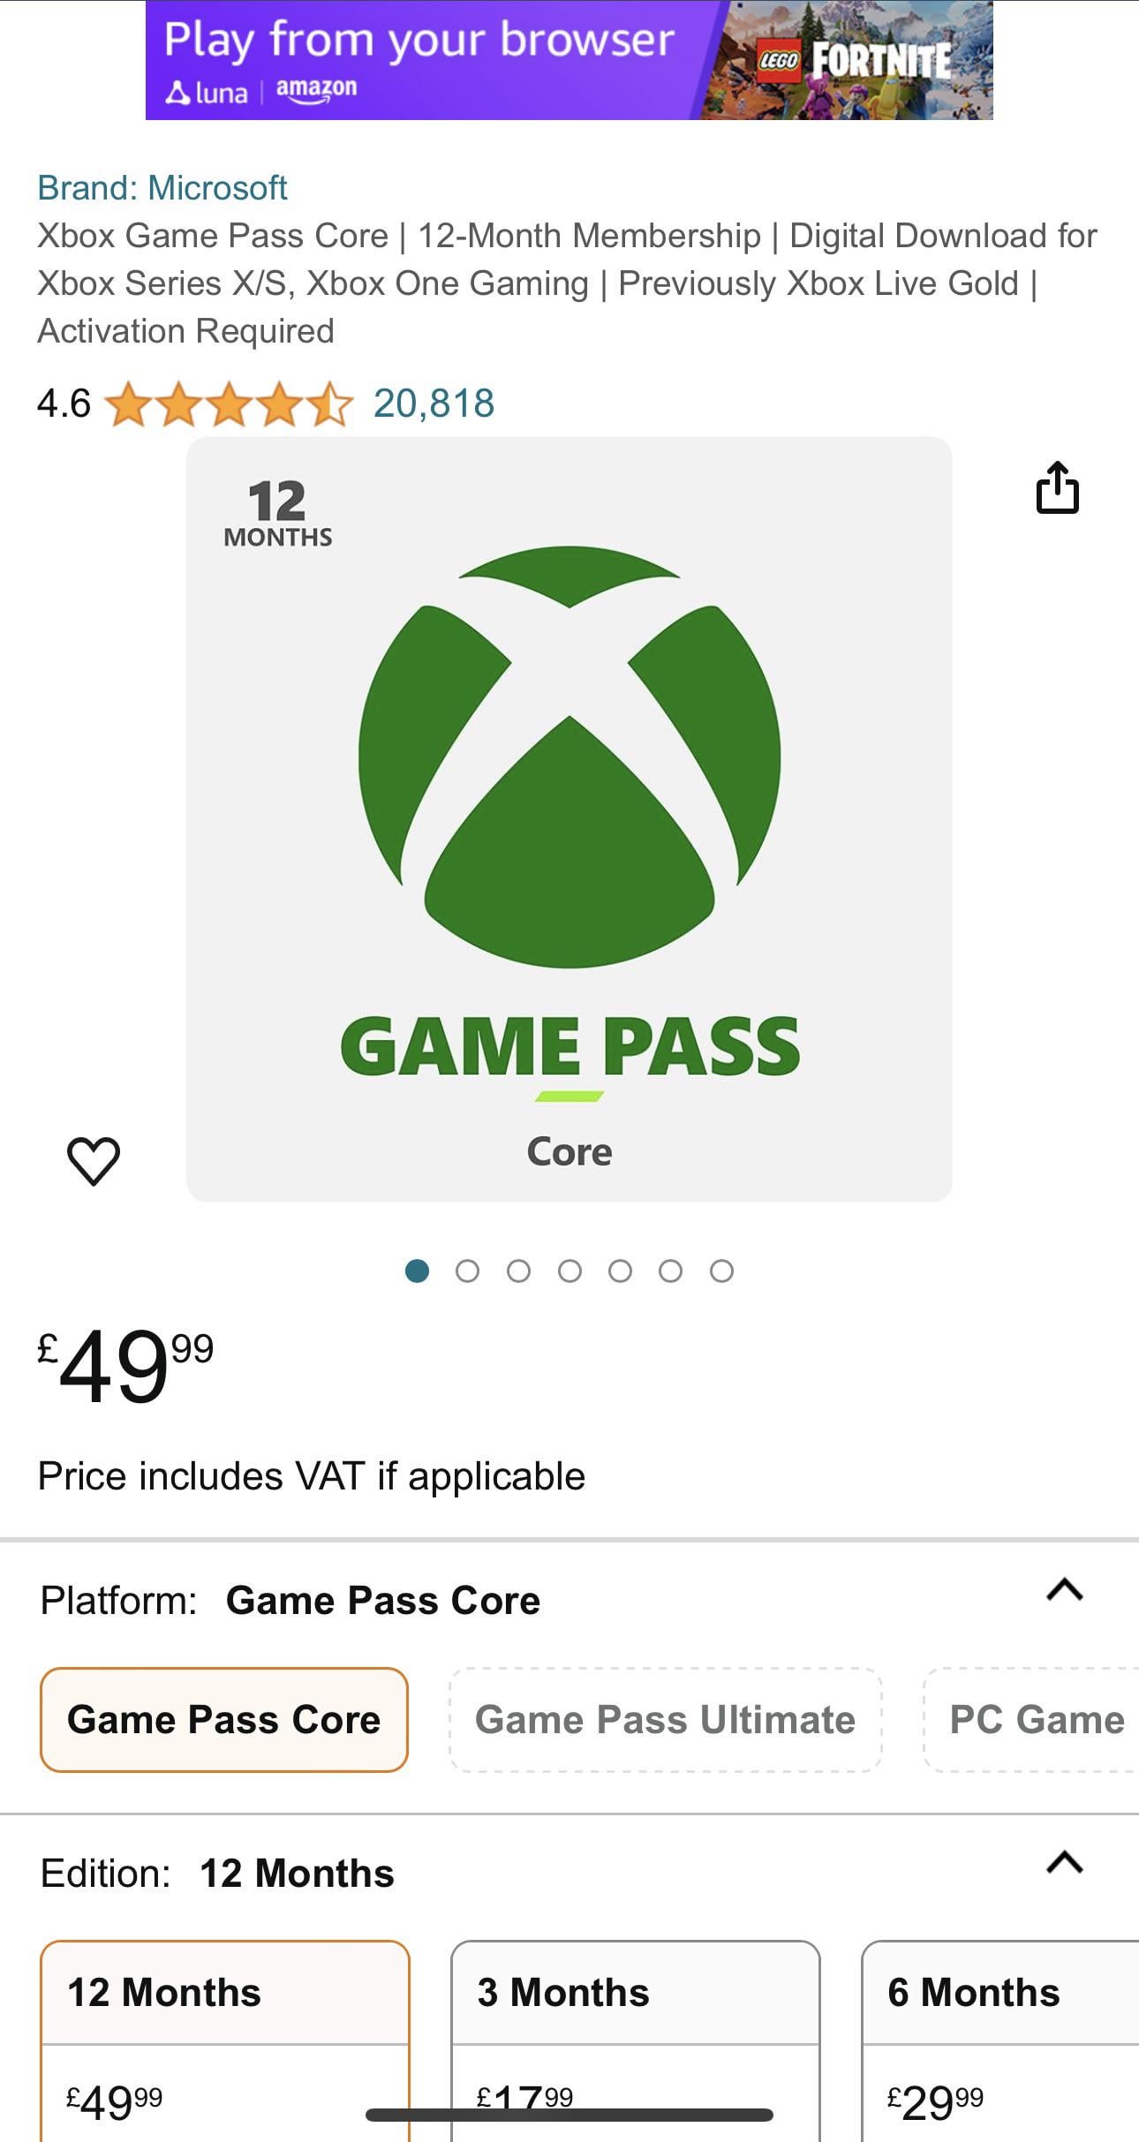Open the Luna Fortnite ad banner
This screenshot has height=2142, width=1139.
(569, 60)
